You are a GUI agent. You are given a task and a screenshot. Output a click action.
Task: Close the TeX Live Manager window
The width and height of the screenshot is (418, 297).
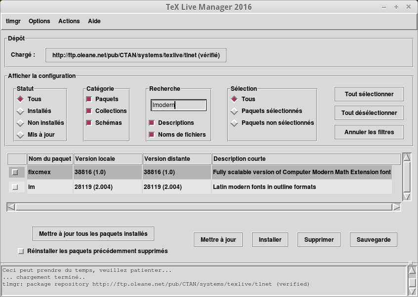click(409, 7)
